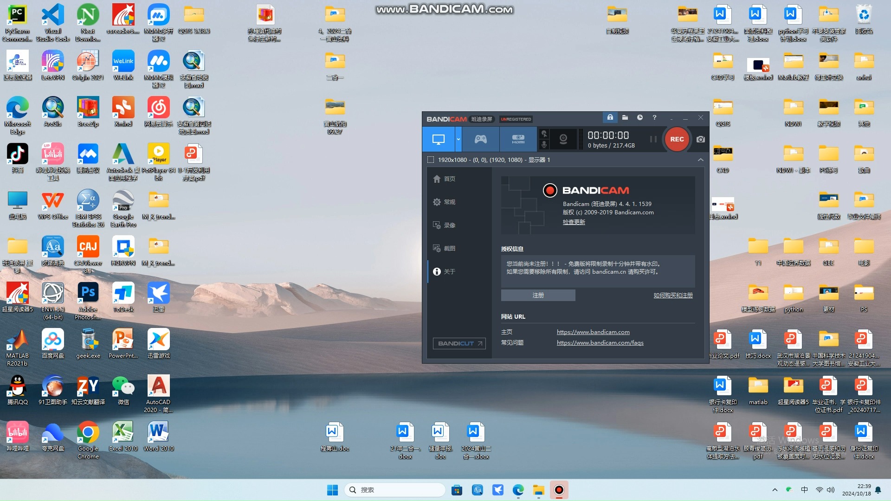
Task: Select the Google Earth Pro desktop icon
Action: pyautogui.click(x=123, y=208)
